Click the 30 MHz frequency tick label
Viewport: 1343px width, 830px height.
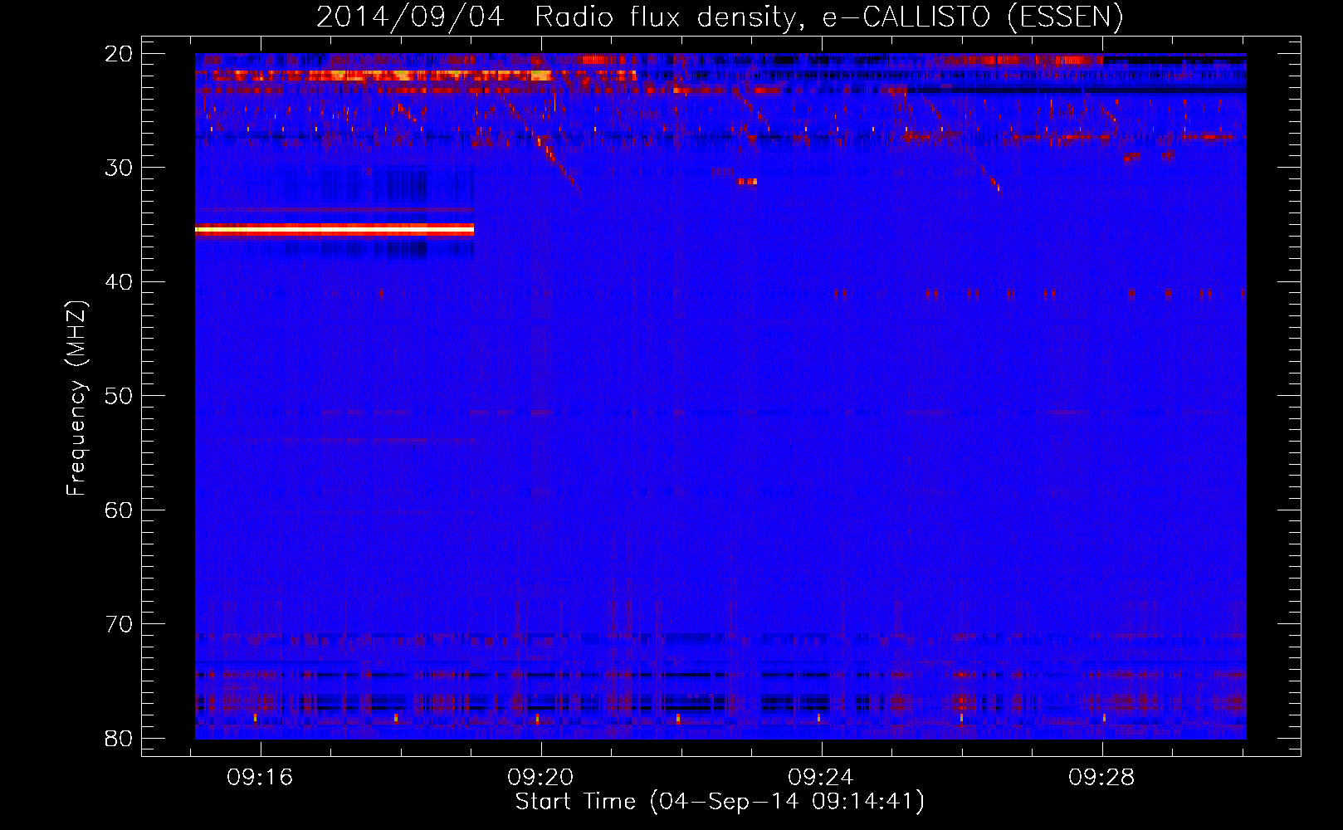point(119,168)
